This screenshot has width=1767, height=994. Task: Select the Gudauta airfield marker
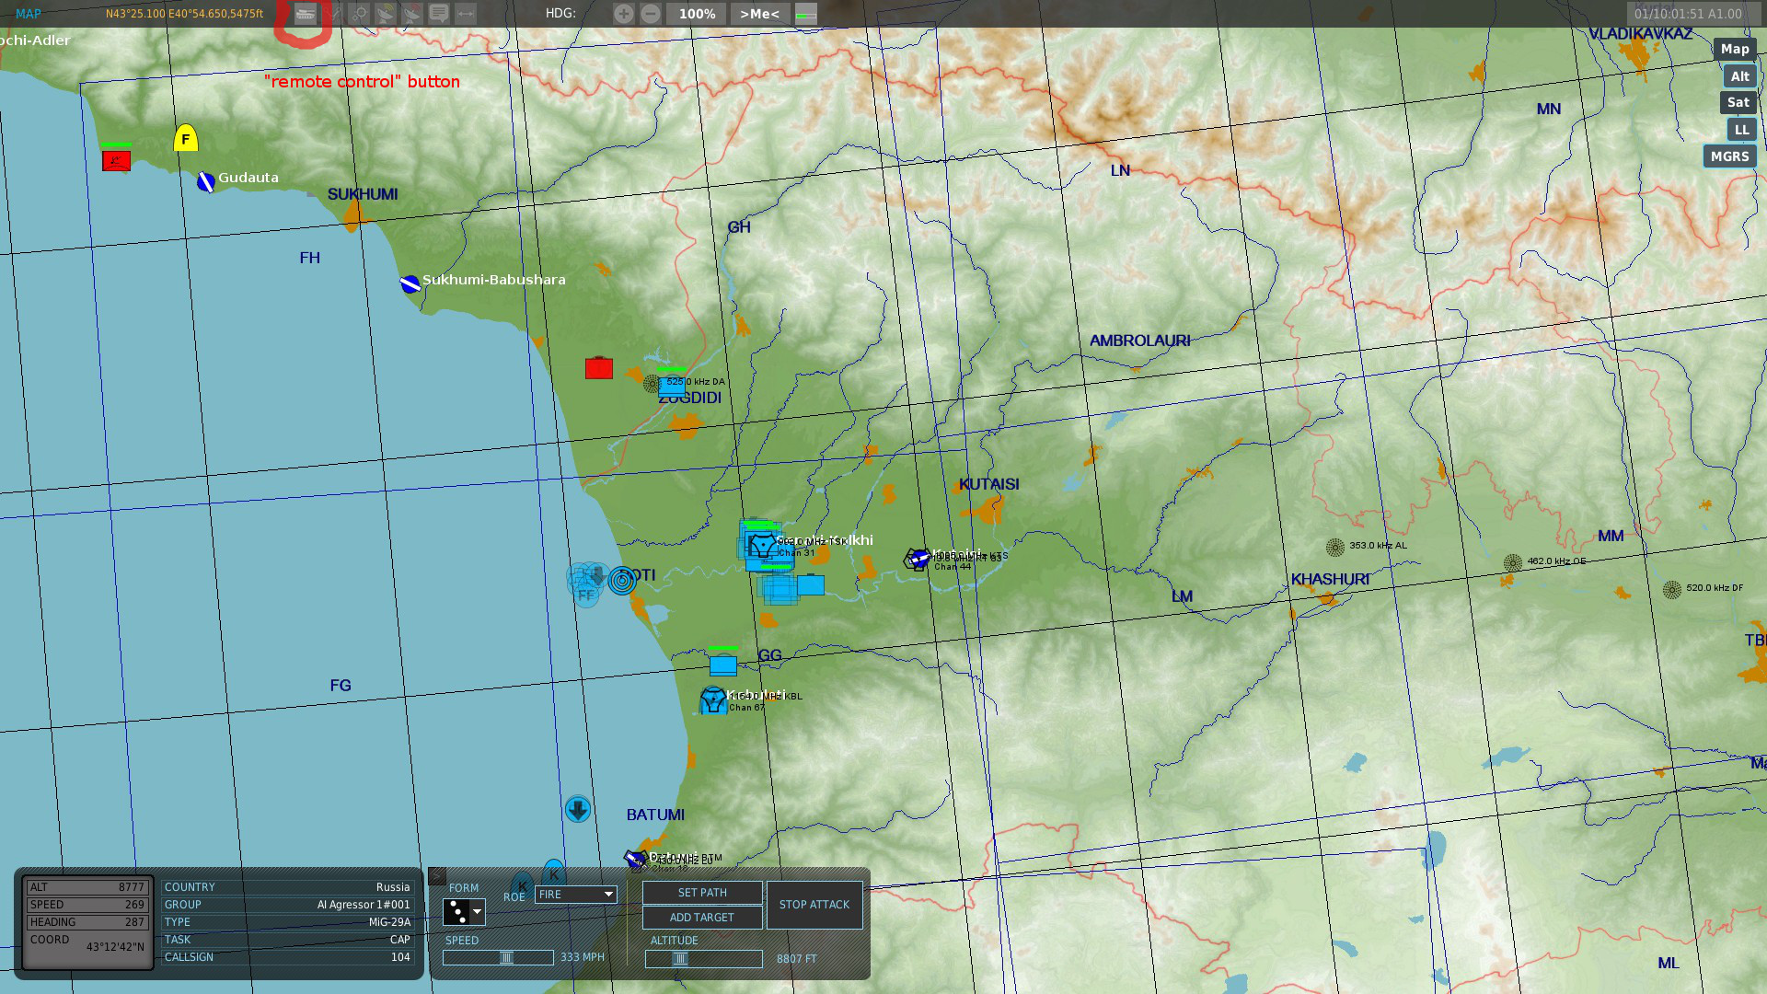[206, 182]
